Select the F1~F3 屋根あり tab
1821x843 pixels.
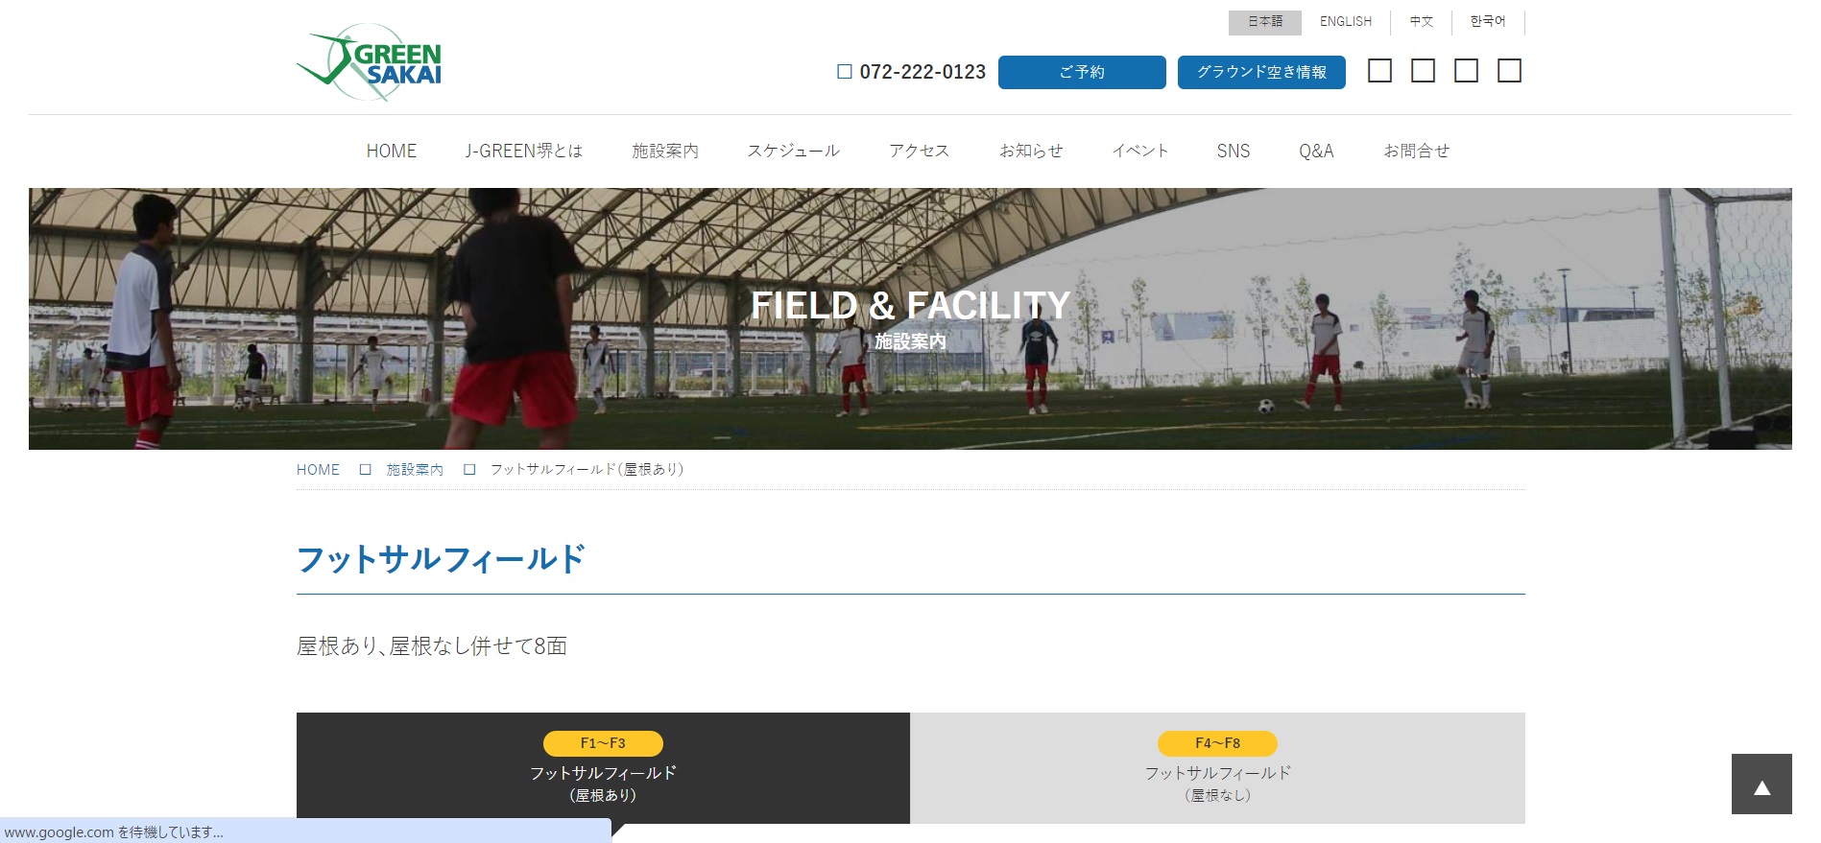point(603,768)
